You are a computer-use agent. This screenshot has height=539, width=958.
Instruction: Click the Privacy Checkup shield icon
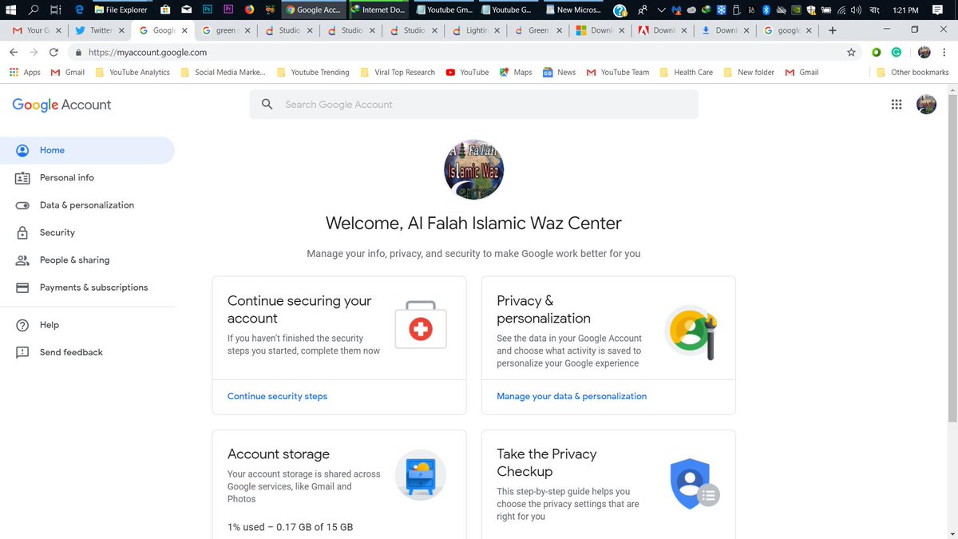point(694,484)
